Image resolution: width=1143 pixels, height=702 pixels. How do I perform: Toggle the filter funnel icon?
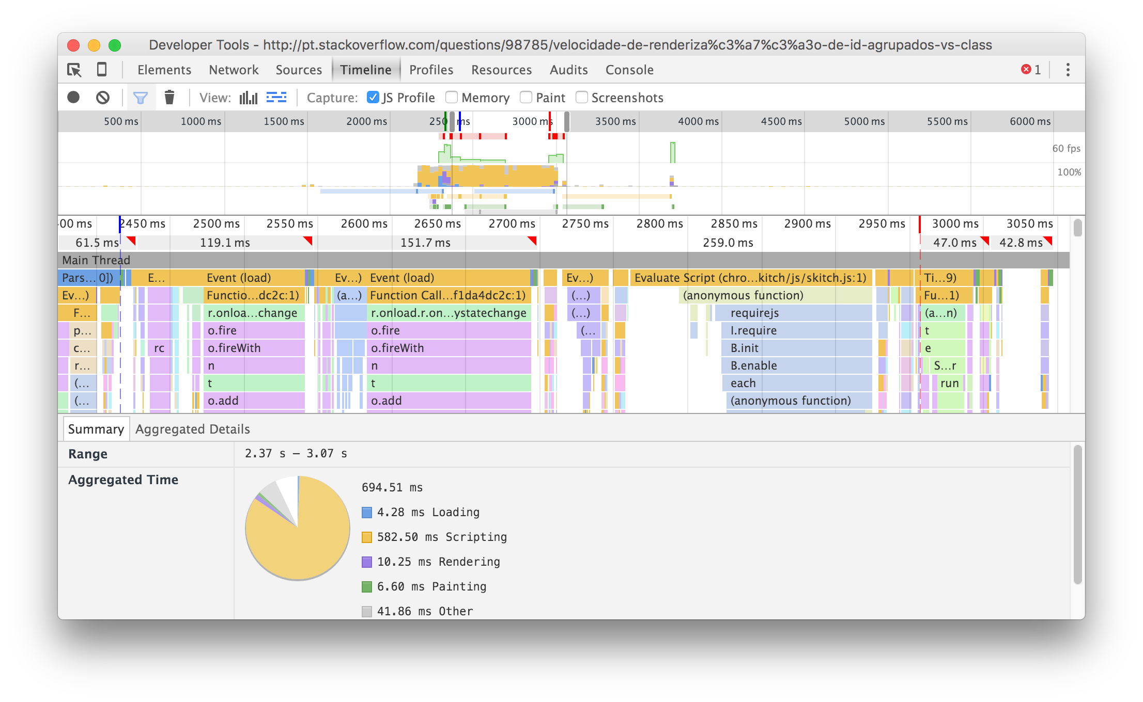point(141,97)
